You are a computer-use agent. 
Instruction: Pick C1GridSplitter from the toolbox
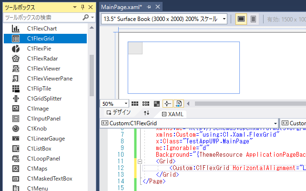click(x=44, y=99)
